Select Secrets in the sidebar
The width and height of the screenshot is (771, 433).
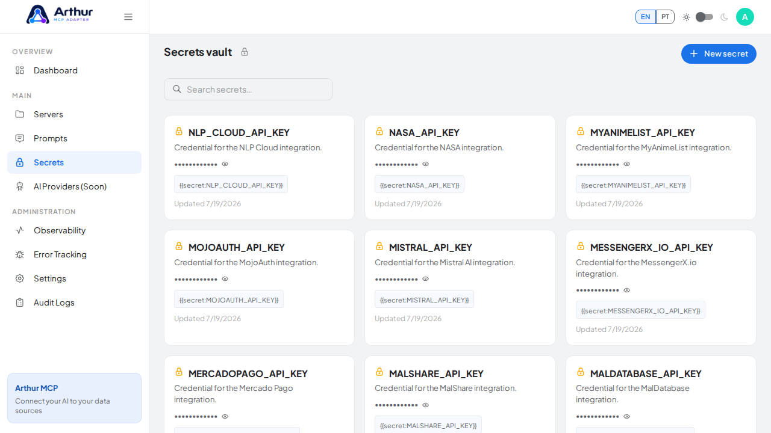tap(74, 162)
